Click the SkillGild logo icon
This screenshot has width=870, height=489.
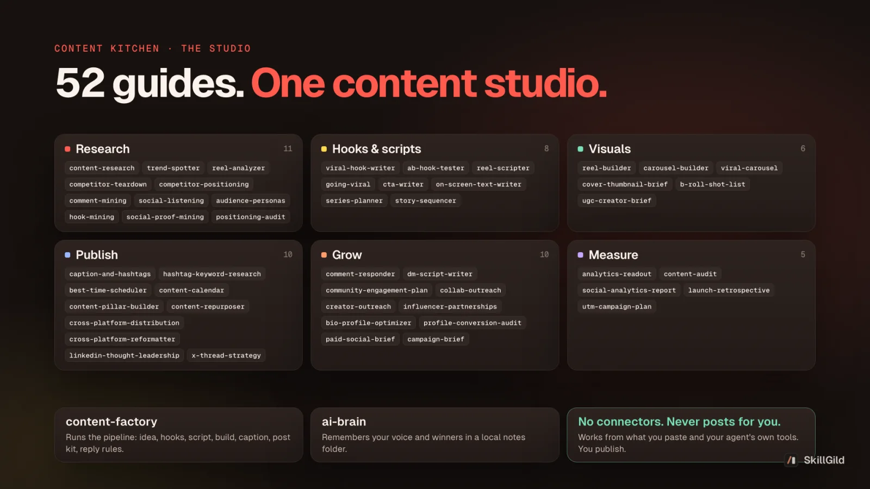(792, 460)
